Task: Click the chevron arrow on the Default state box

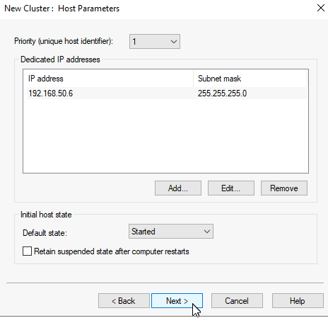Action: (x=207, y=232)
